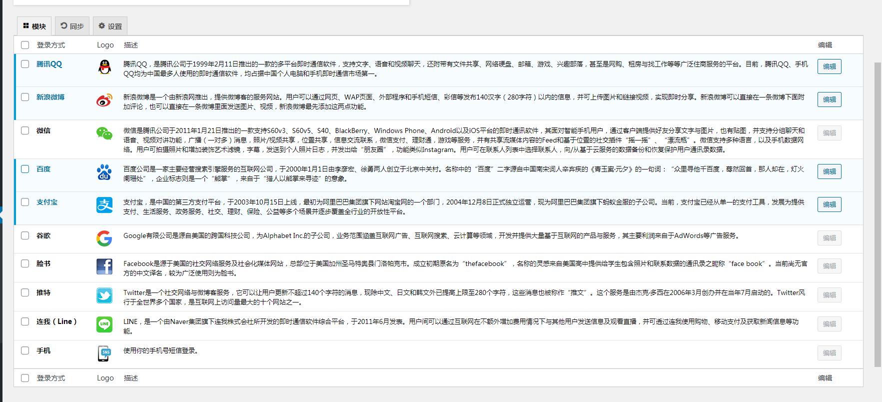Screen dimensions: 882x402
Task: Check the 百度 row checkbox
Action: click(25, 169)
